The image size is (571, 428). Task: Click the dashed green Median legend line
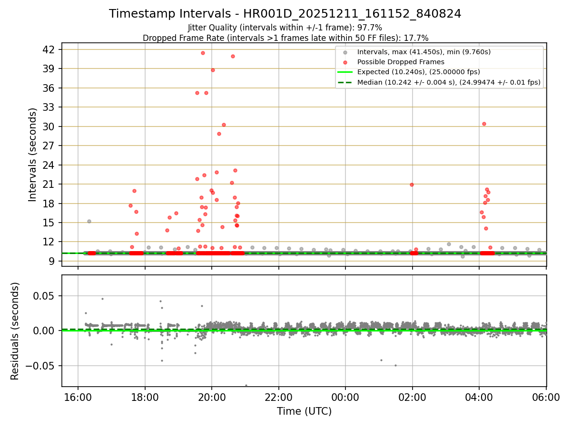click(x=345, y=82)
